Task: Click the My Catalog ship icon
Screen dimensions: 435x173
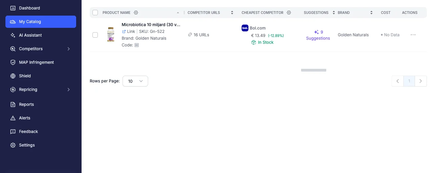Action: click(x=13, y=21)
